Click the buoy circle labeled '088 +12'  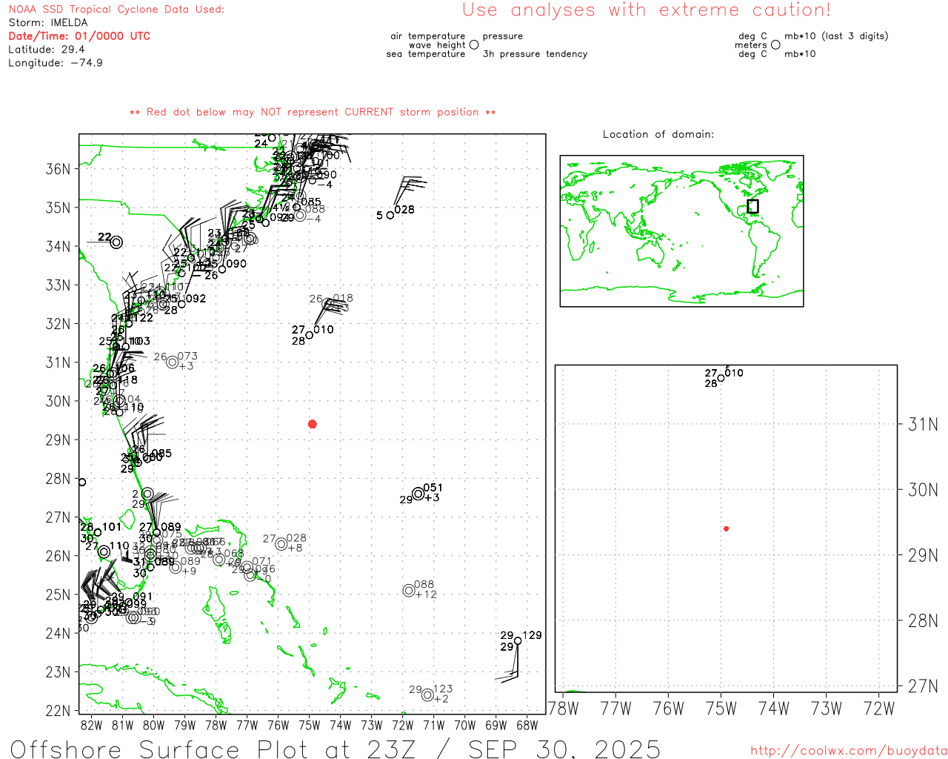tap(409, 590)
